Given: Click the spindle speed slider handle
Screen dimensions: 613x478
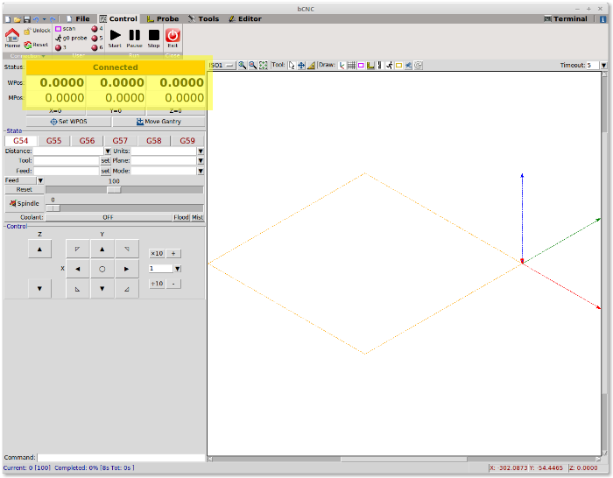Looking at the screenshot, I should pyautogui.click(x=53, y=208).
